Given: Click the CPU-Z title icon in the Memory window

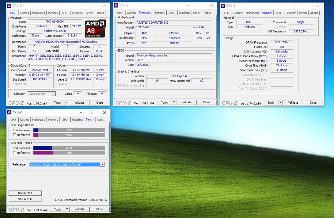Looking at the screenshot, I should (223, 6).
